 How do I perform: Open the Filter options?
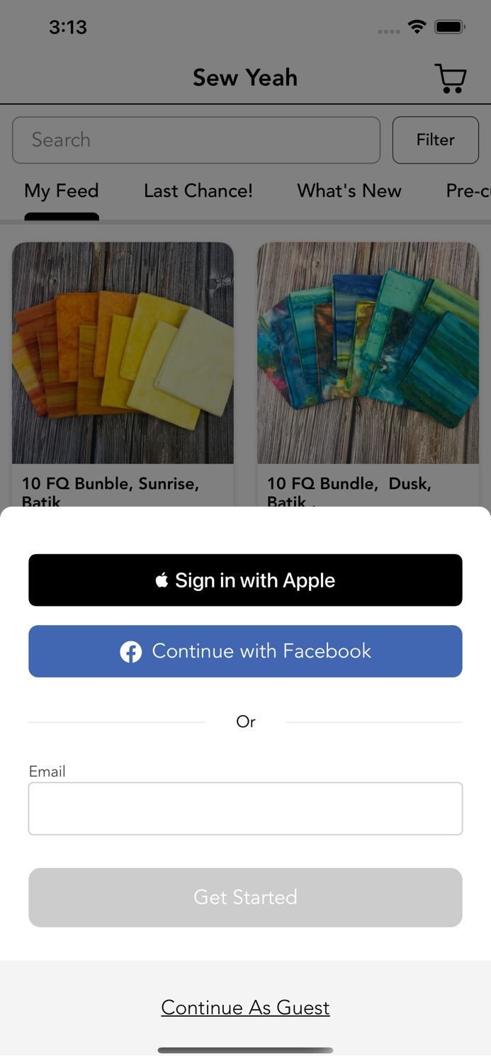click(436, 140)
